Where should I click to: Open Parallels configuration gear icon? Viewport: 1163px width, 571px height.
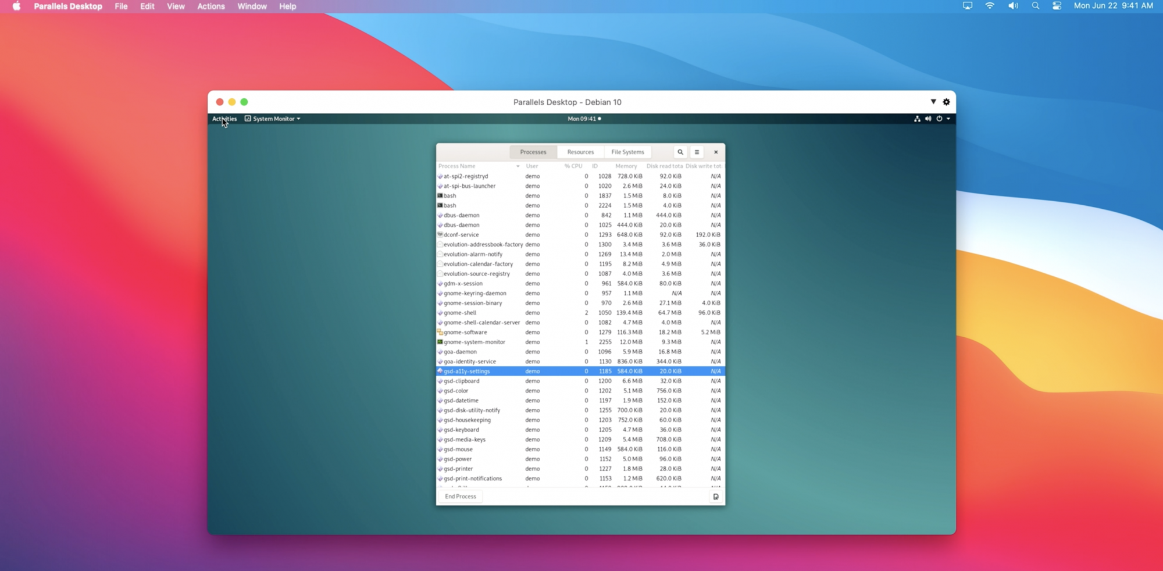pyautogui.click(x=946, y=102)
